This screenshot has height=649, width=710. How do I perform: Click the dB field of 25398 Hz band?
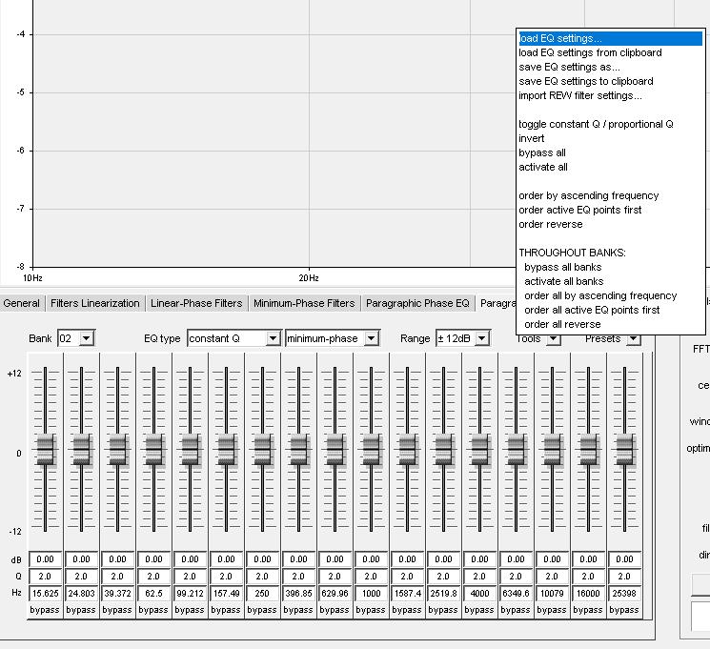click(x=624, y=559)
